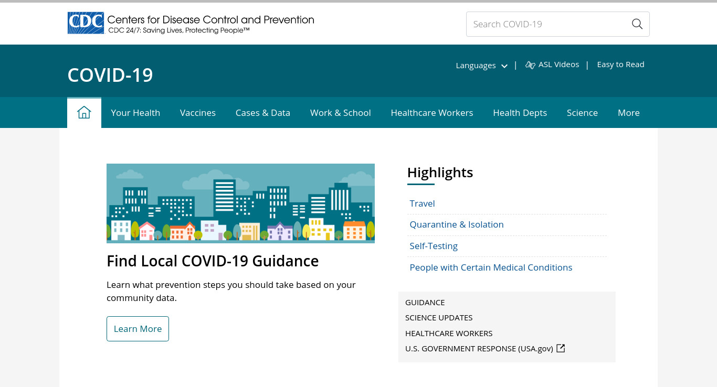Click the COVID-19 page title
The image size is (717, 387).
click(110, 75)
